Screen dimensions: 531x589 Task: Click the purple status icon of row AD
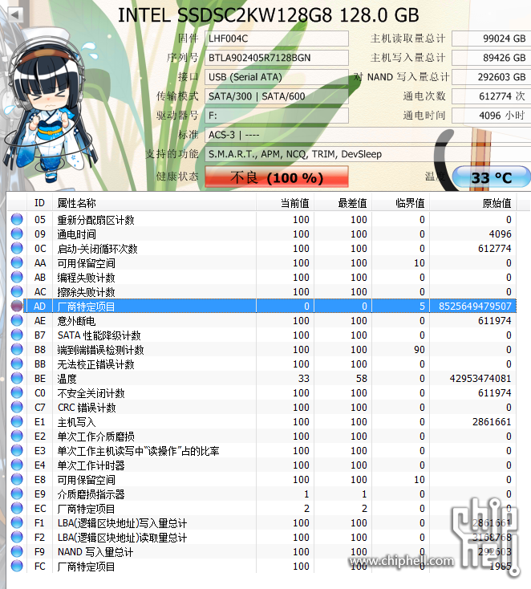(x=17, y=306)
